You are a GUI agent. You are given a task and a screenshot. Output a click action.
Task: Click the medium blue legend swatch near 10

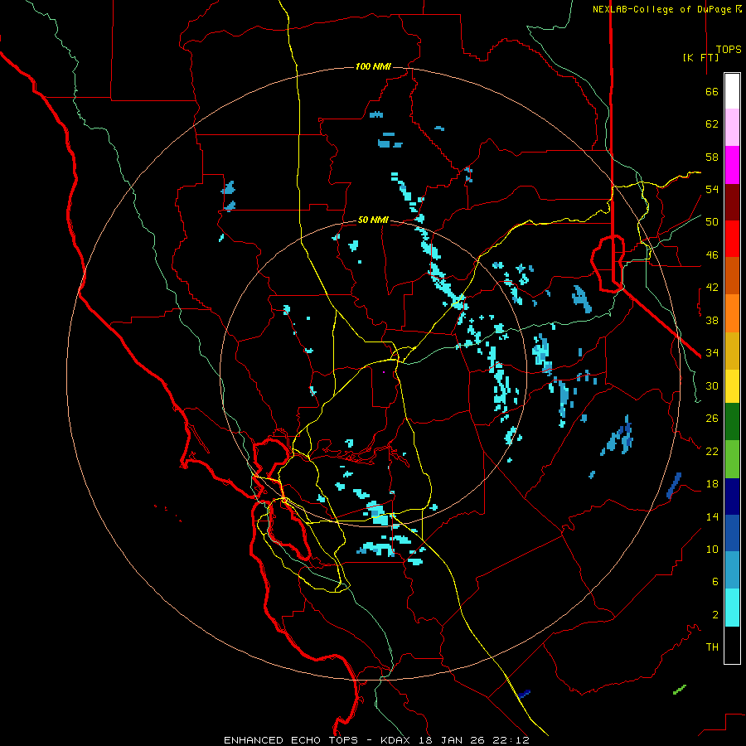click(x=732, y=533)
